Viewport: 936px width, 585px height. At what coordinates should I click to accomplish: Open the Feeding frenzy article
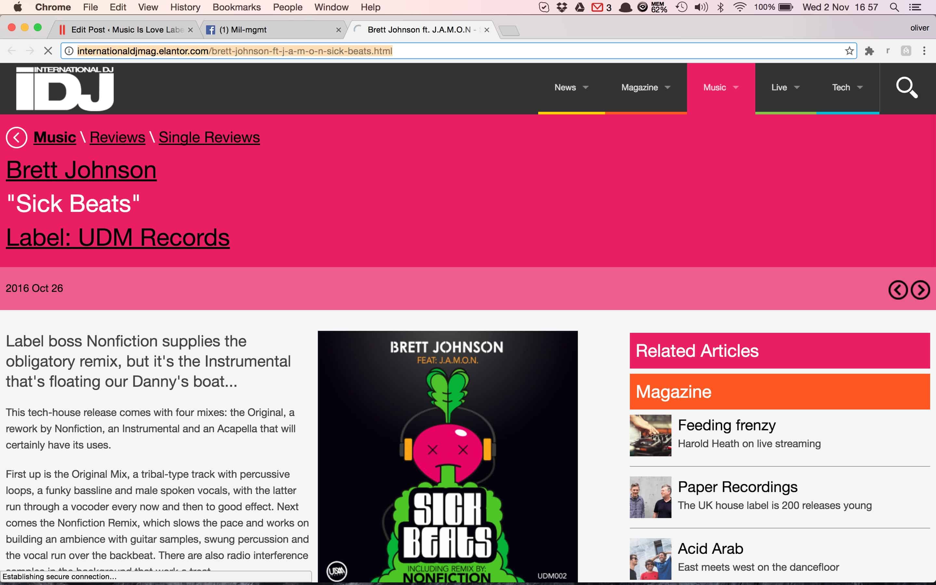[727, 425]
